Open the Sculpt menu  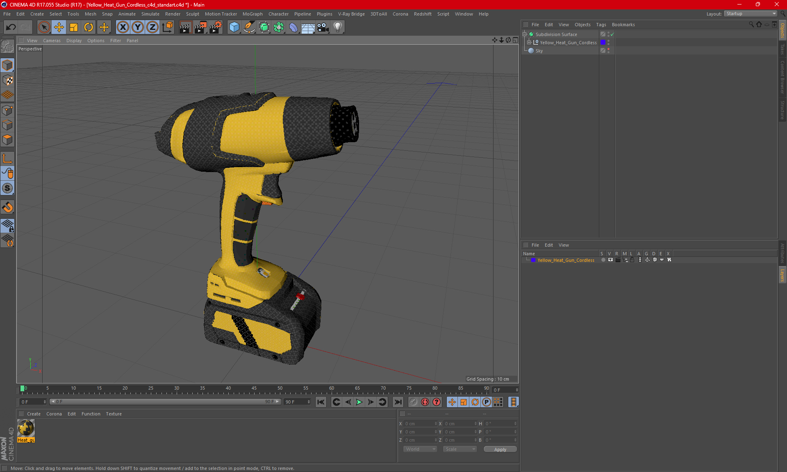[192, 14]
